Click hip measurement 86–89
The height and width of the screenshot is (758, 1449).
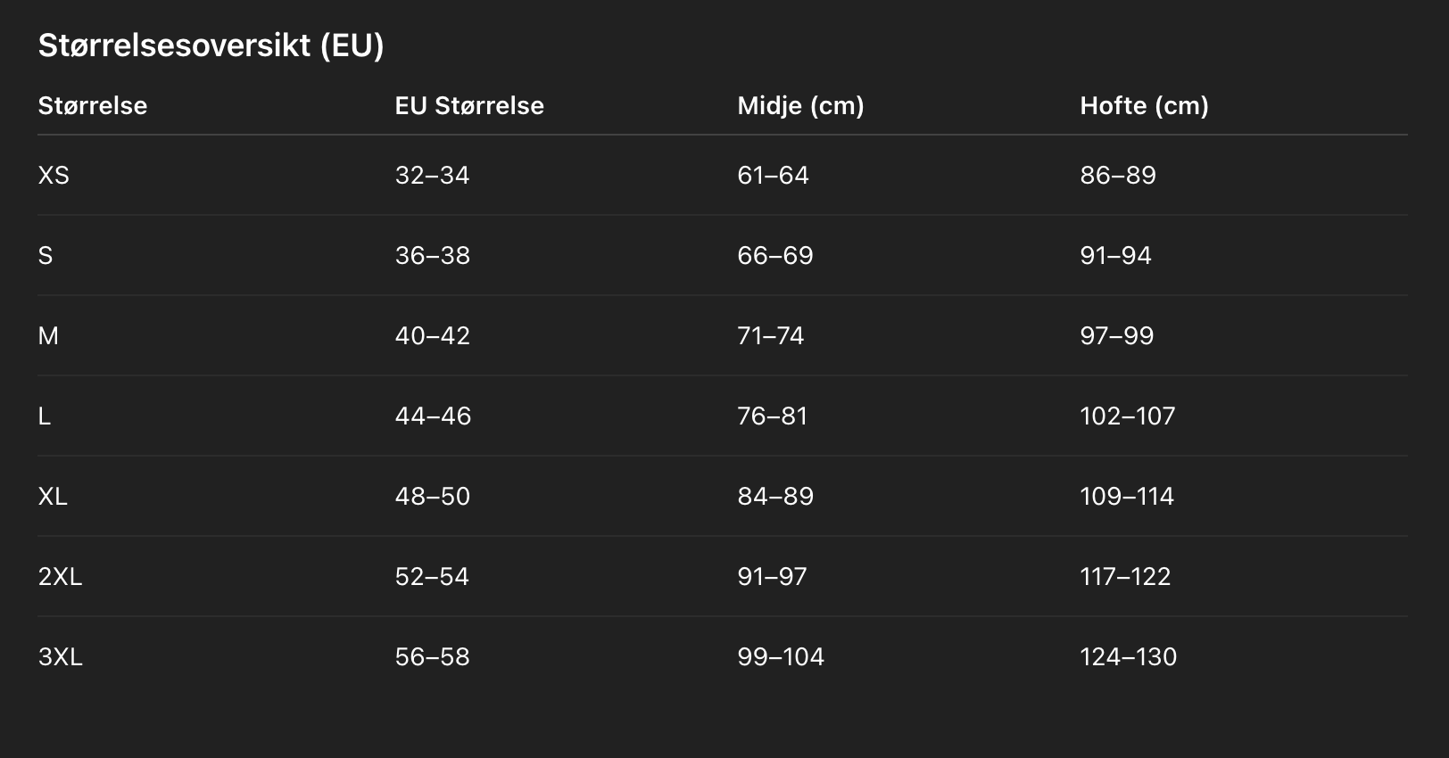(x=1117, y=176)
